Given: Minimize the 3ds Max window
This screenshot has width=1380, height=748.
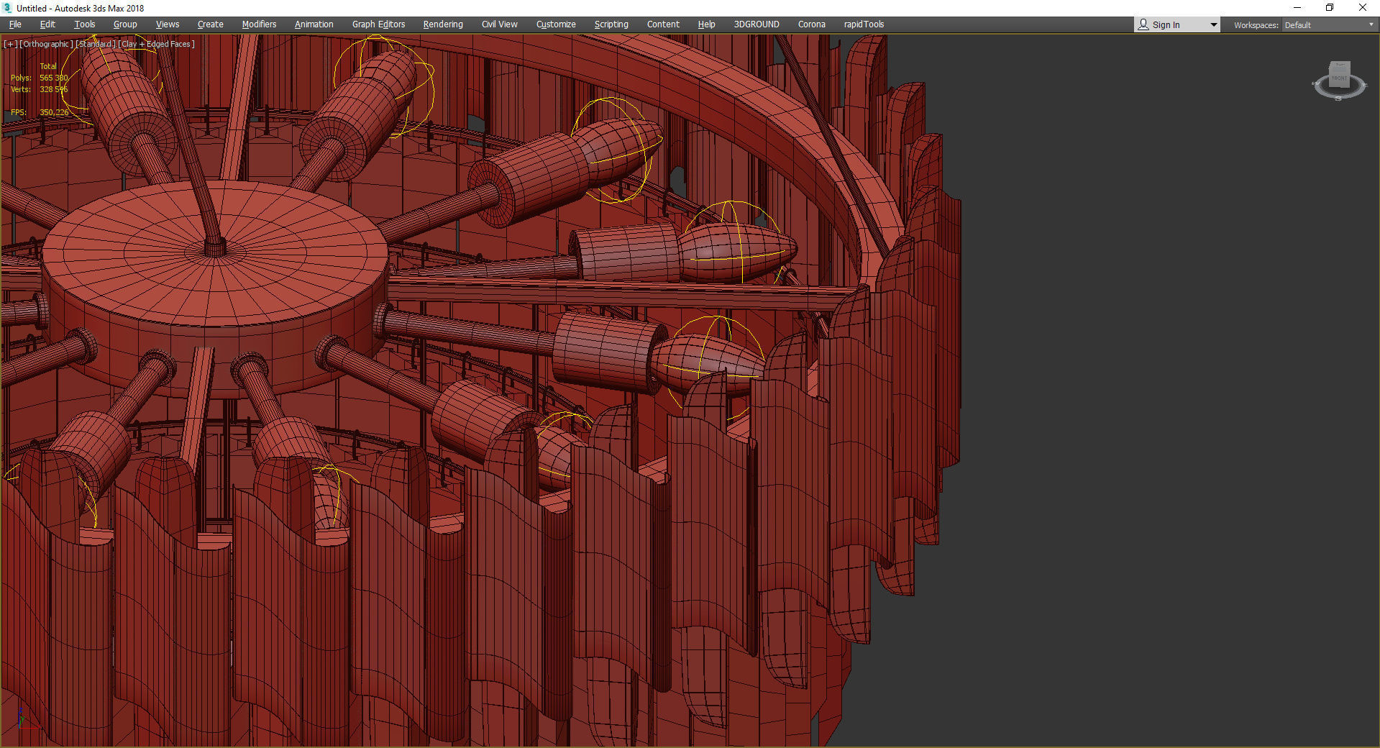Looking at the screenshot, I should [1297, 8].
